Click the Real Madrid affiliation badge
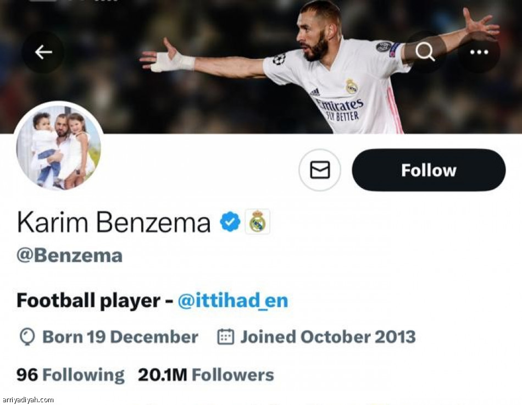This screenshot has height=405, width=522. tap(257, 222)
